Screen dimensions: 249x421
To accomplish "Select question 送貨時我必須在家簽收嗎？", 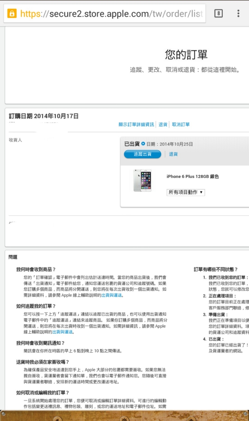I will (x=43, y=362).
